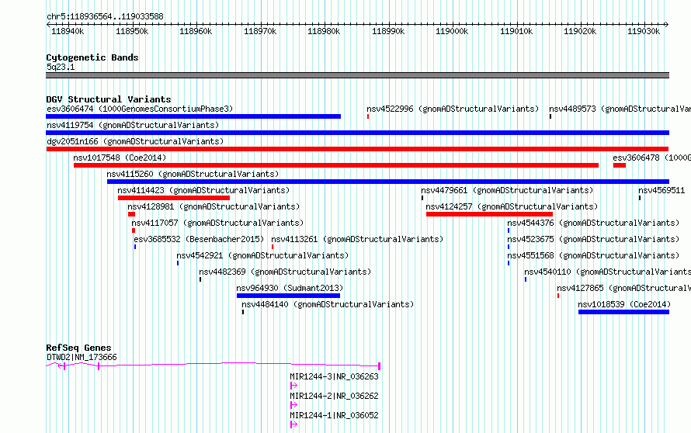This screenshot has height=433, width=691.
Task: Select the nsv4114423 red variant bar
Action: coord(174,198)
